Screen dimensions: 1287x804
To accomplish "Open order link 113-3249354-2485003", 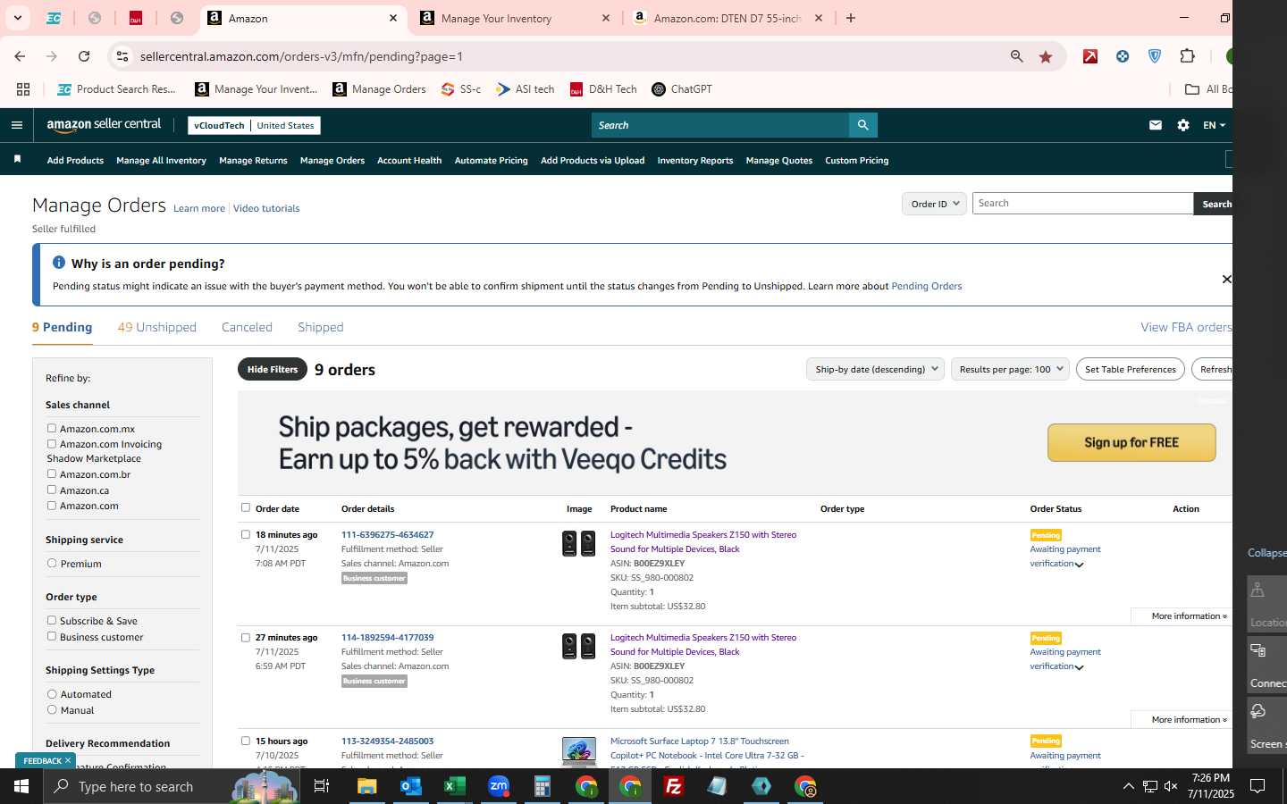I will [x=387, y=741].
